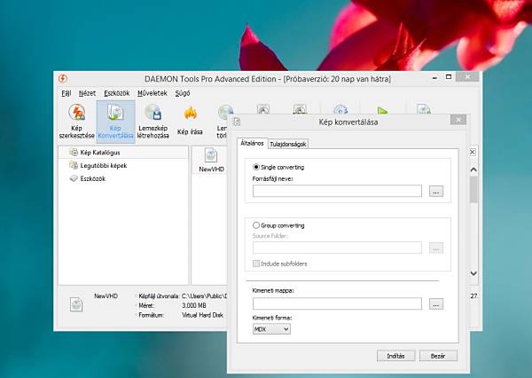
Task: Browse for Source Folder with ... button
Action: pos(436,248)
